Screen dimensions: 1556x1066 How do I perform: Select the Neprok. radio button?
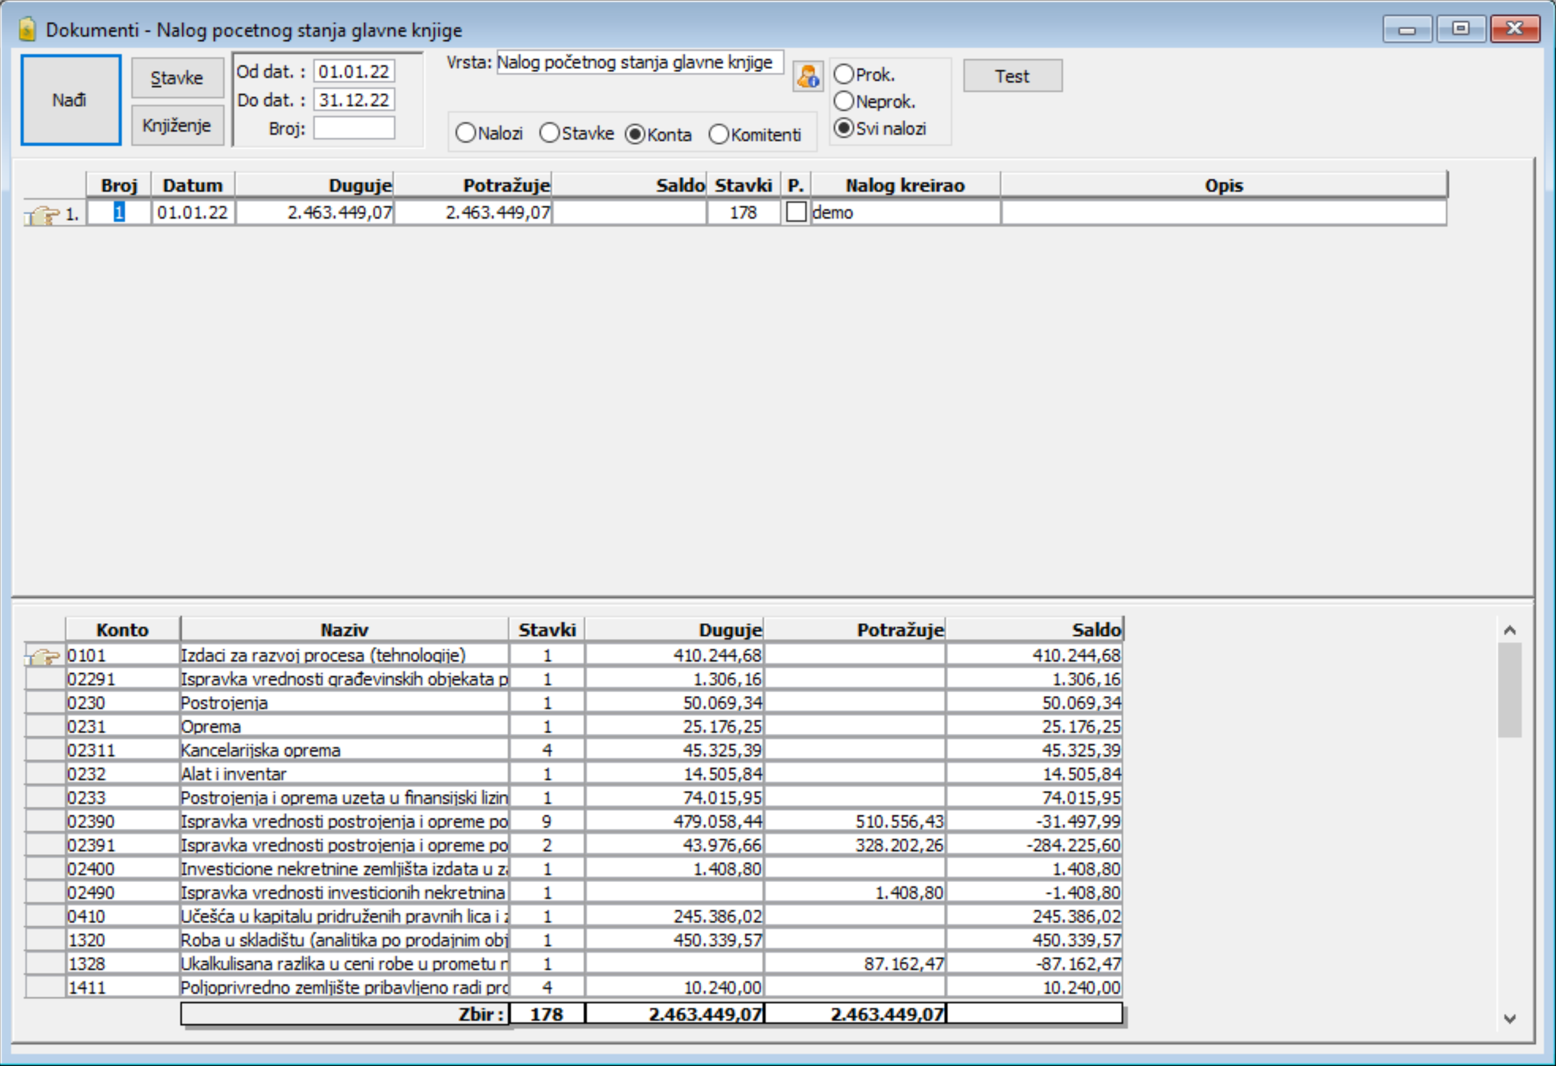click(x=843, y=102)
